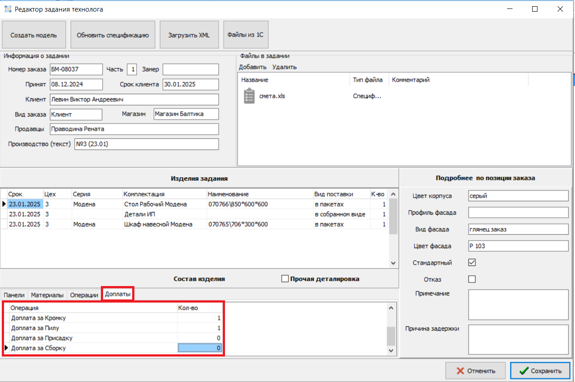The height and width of the screenshot is (382, 575).
Task: Click the Цвет корпуса input field
Action: (x=518, y=196)
